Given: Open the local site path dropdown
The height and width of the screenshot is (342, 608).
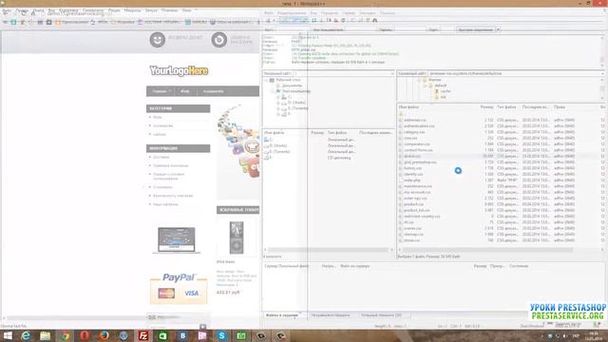Looking at the screenshot, I should point(392,73).
